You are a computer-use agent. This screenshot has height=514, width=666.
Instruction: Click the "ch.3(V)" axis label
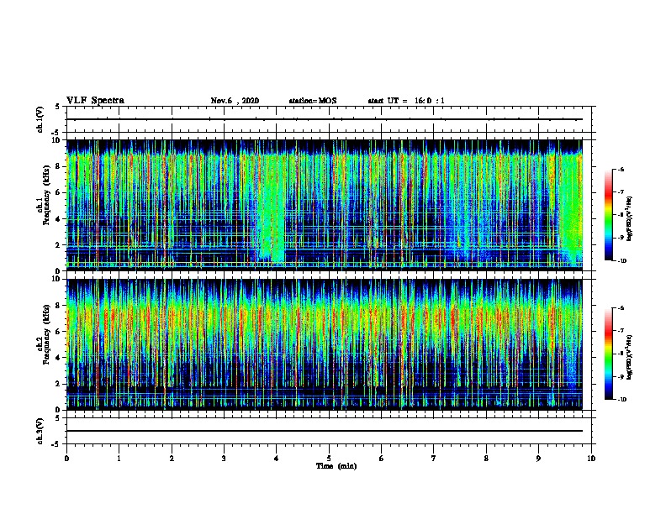pos(40,431)
